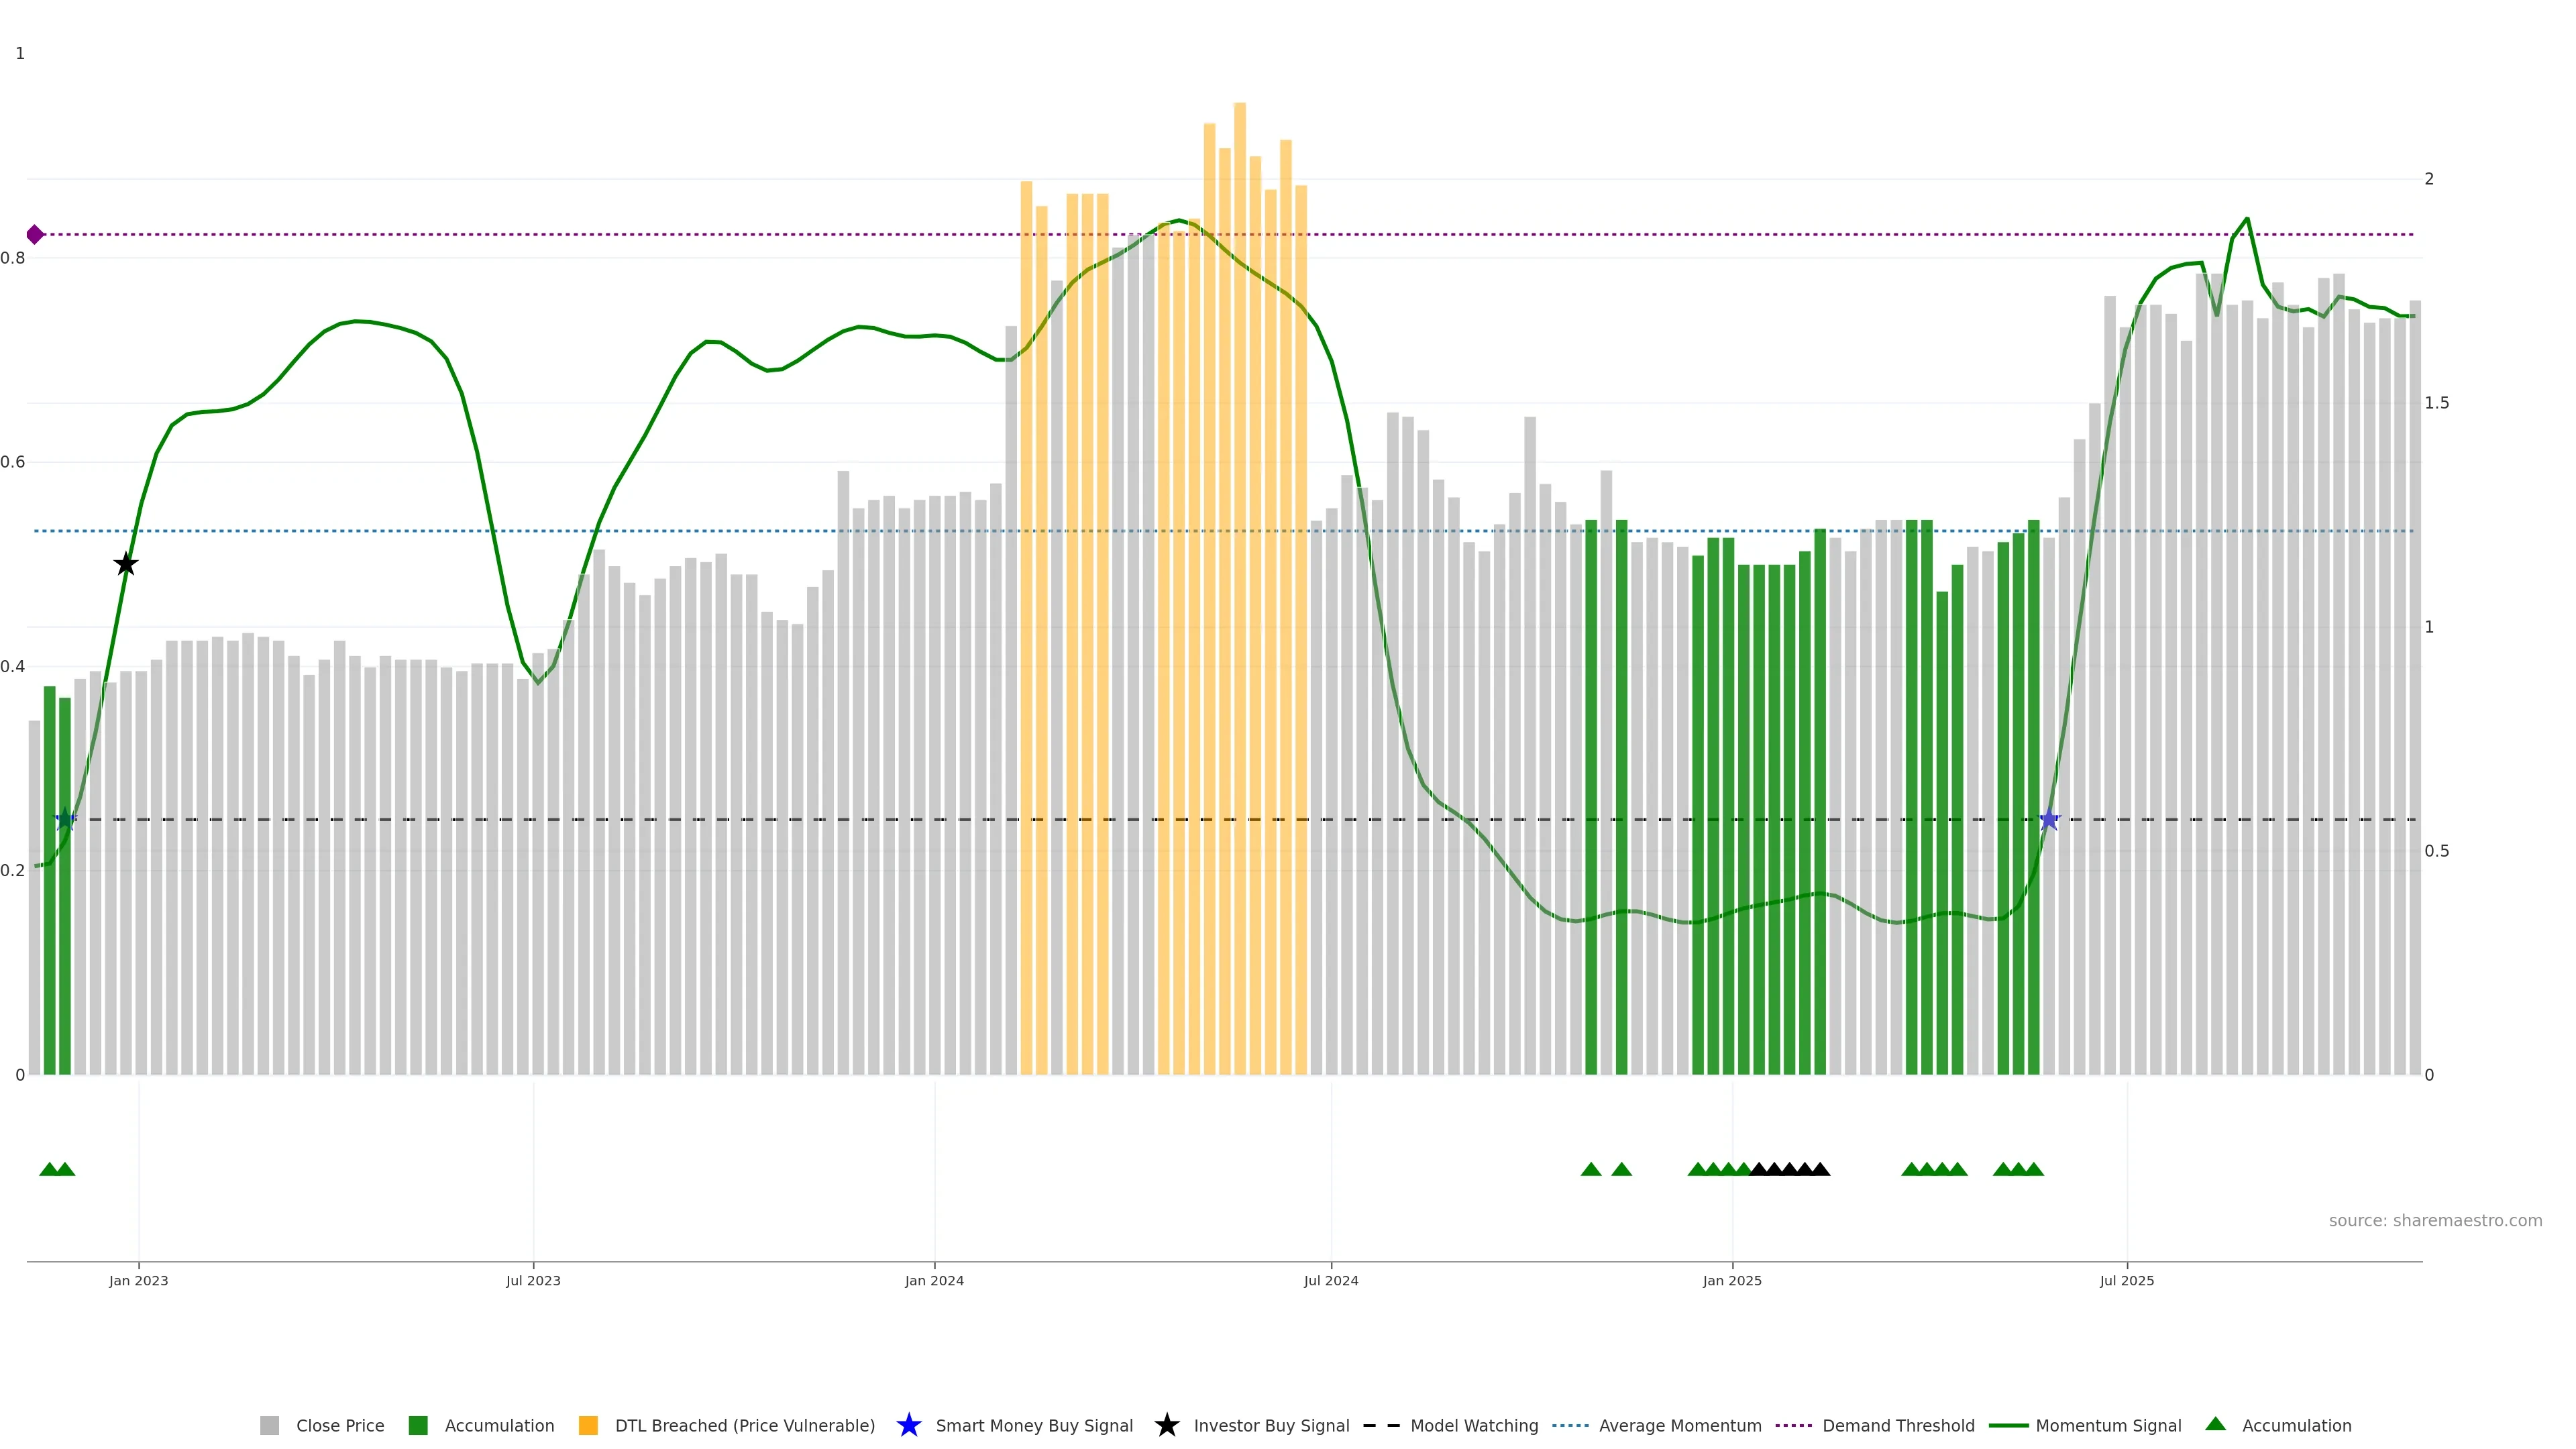Click the black star legend icon

click(x=1166, y=1425)
